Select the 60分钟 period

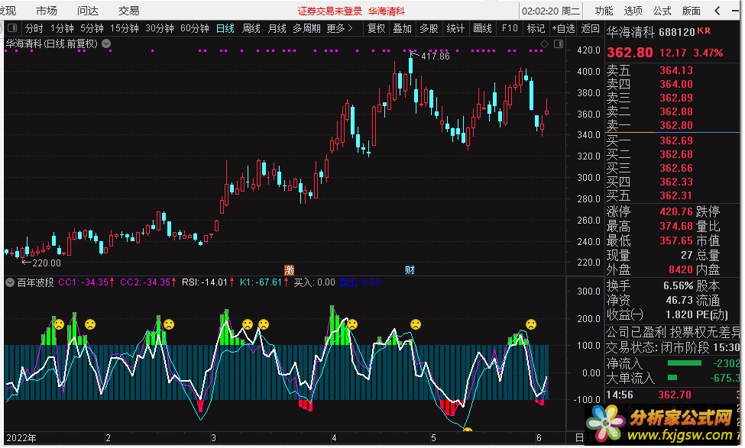(195, 28)
